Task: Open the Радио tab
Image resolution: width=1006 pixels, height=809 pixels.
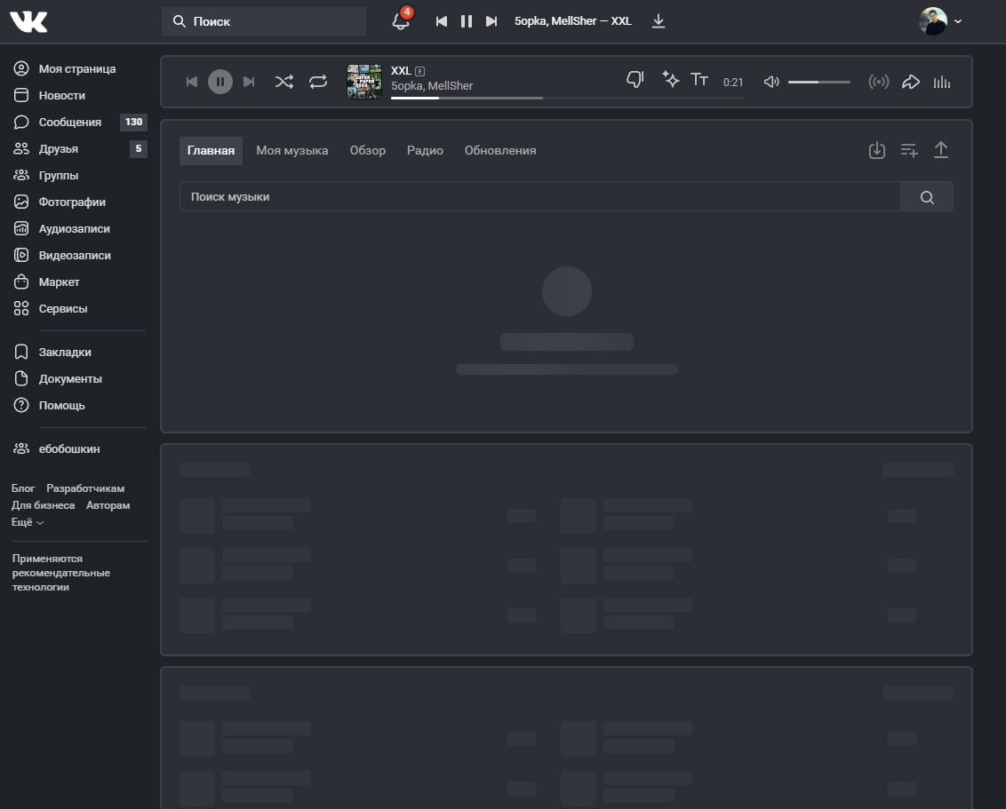Action: 425,150
